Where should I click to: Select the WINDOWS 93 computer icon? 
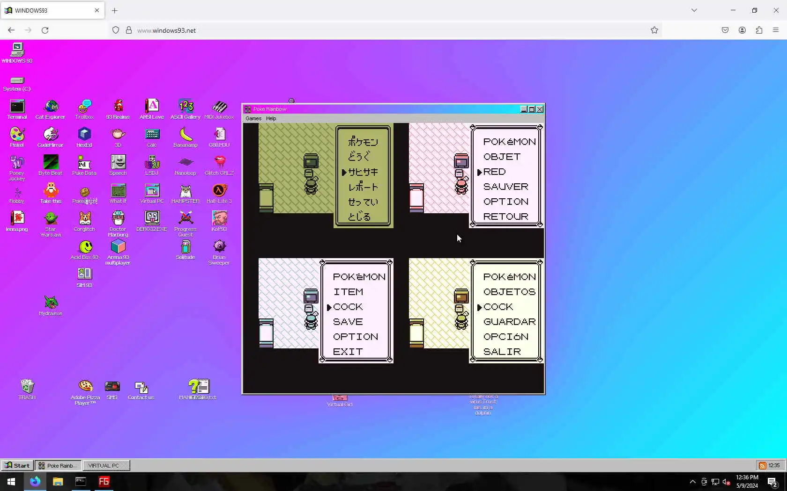point(17,53)
